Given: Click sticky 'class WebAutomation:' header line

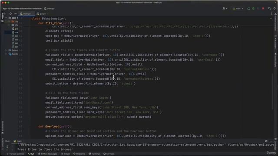Looking at the screenshot, I should 49,19.
